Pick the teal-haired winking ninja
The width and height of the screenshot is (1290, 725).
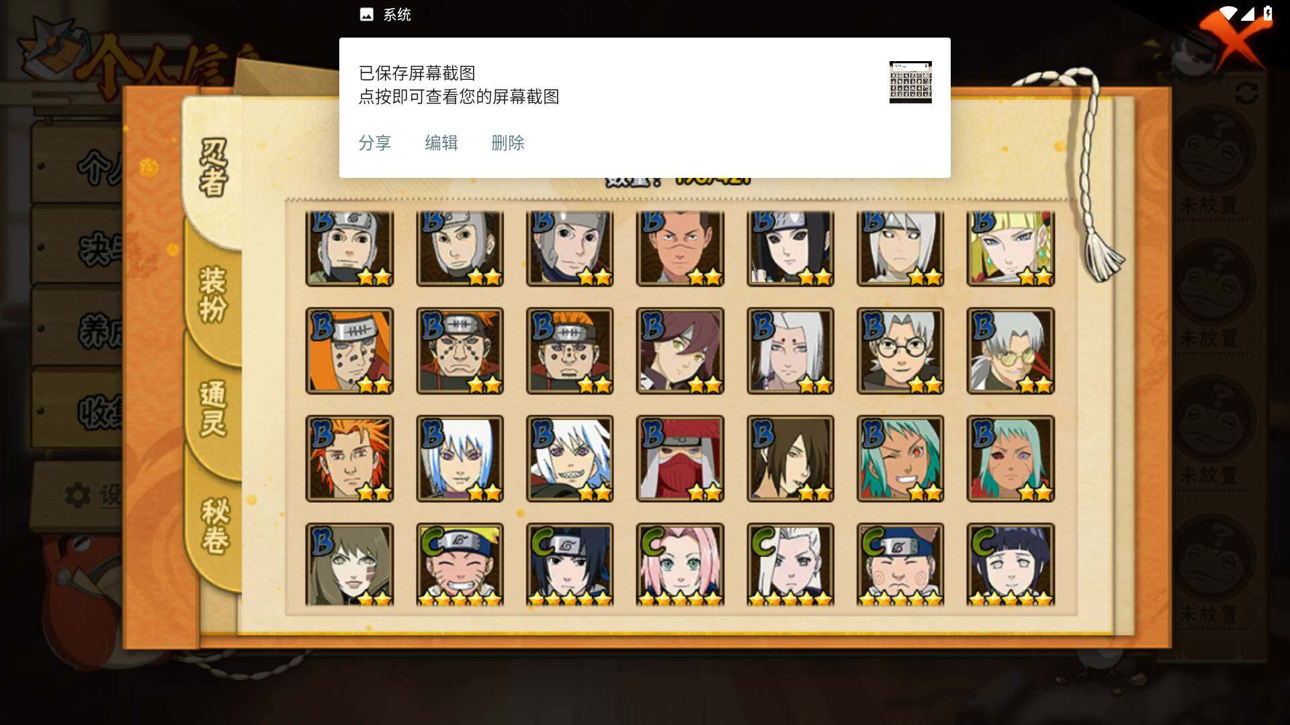click(900, 458)
